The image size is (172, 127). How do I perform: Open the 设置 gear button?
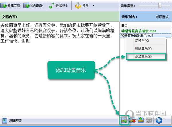tap(82, 5)
